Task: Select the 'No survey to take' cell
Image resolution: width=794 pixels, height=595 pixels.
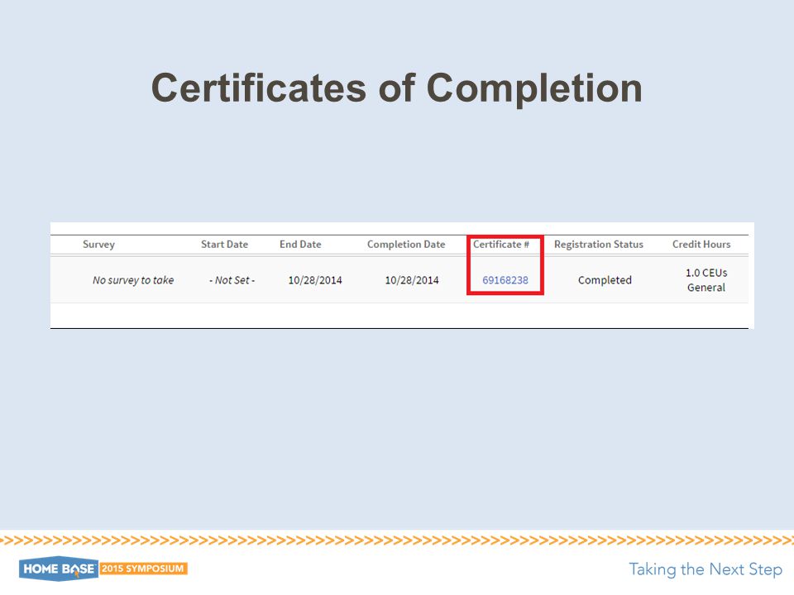Action: pyautogui.click(x=133, y=280)
